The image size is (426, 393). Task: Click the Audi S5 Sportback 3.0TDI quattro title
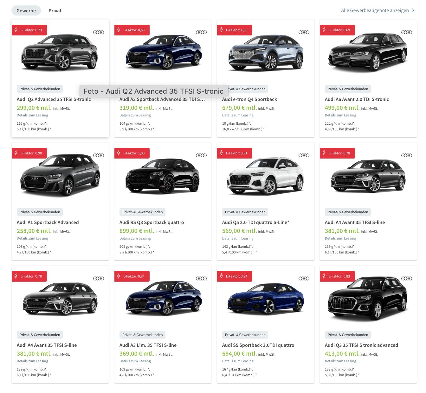point(258,345)
